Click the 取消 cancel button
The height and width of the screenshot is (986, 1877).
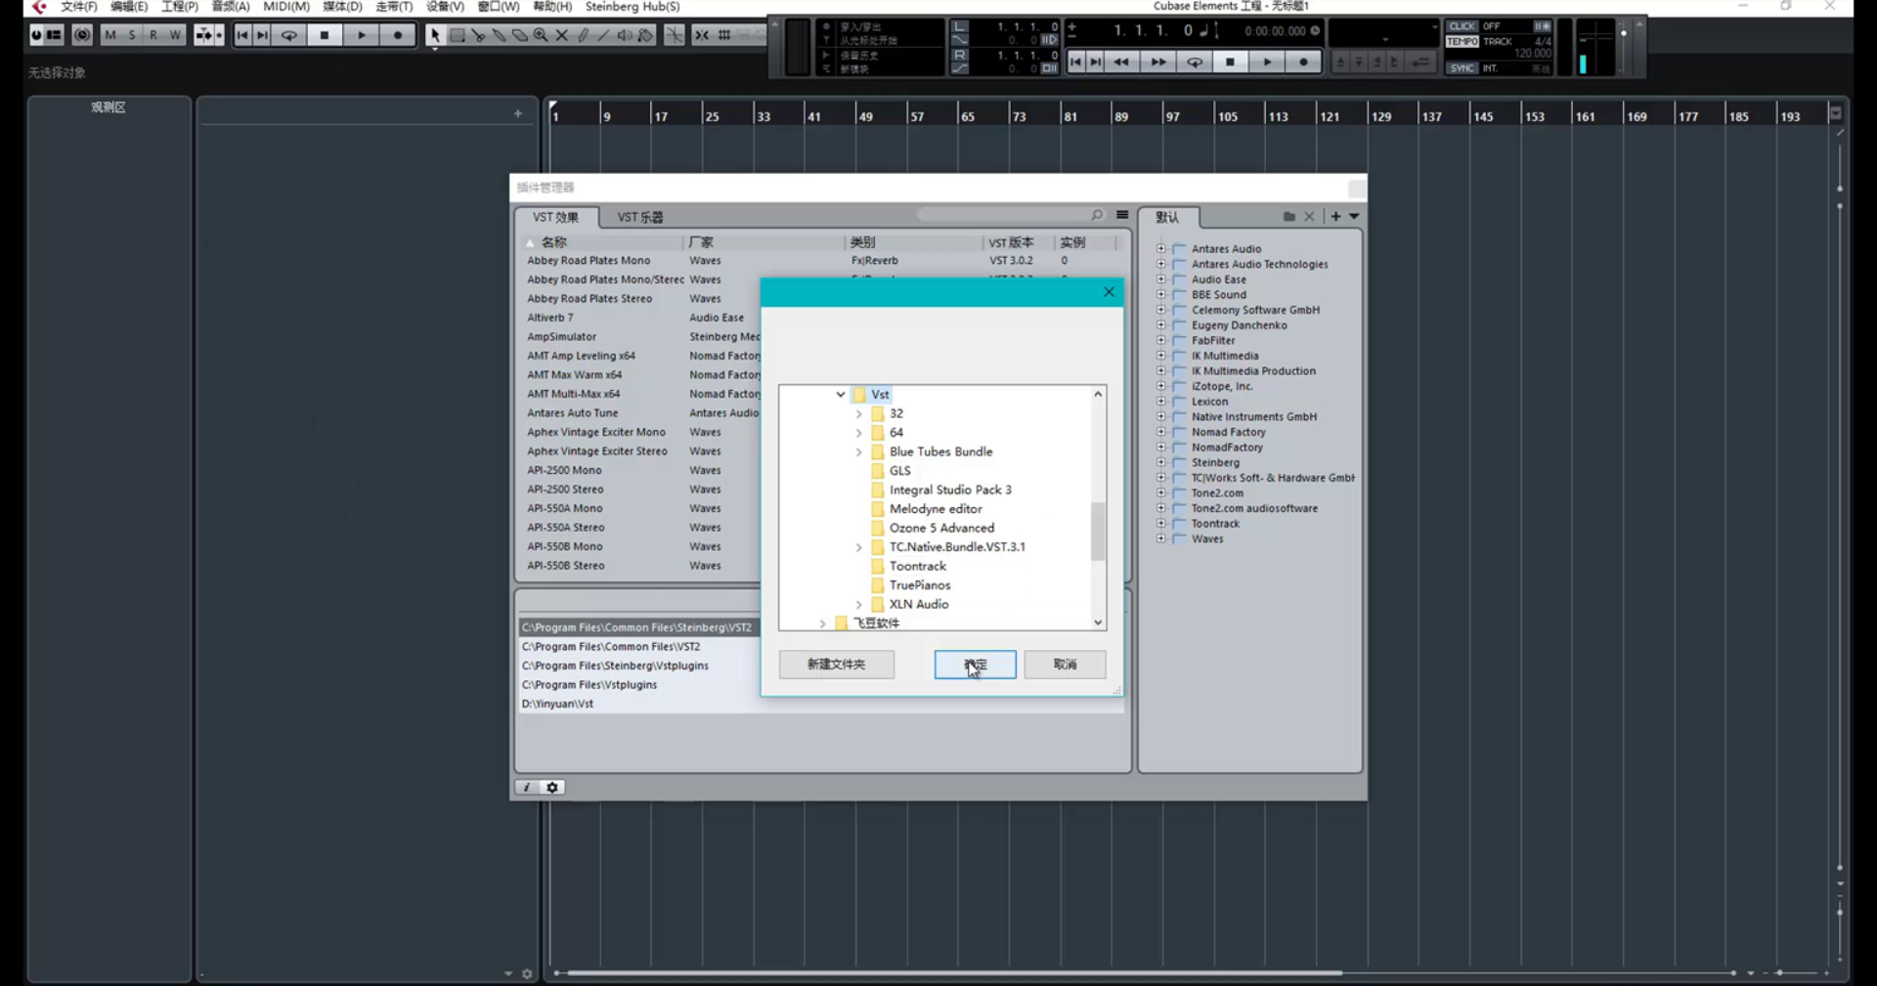point(1066,664)
